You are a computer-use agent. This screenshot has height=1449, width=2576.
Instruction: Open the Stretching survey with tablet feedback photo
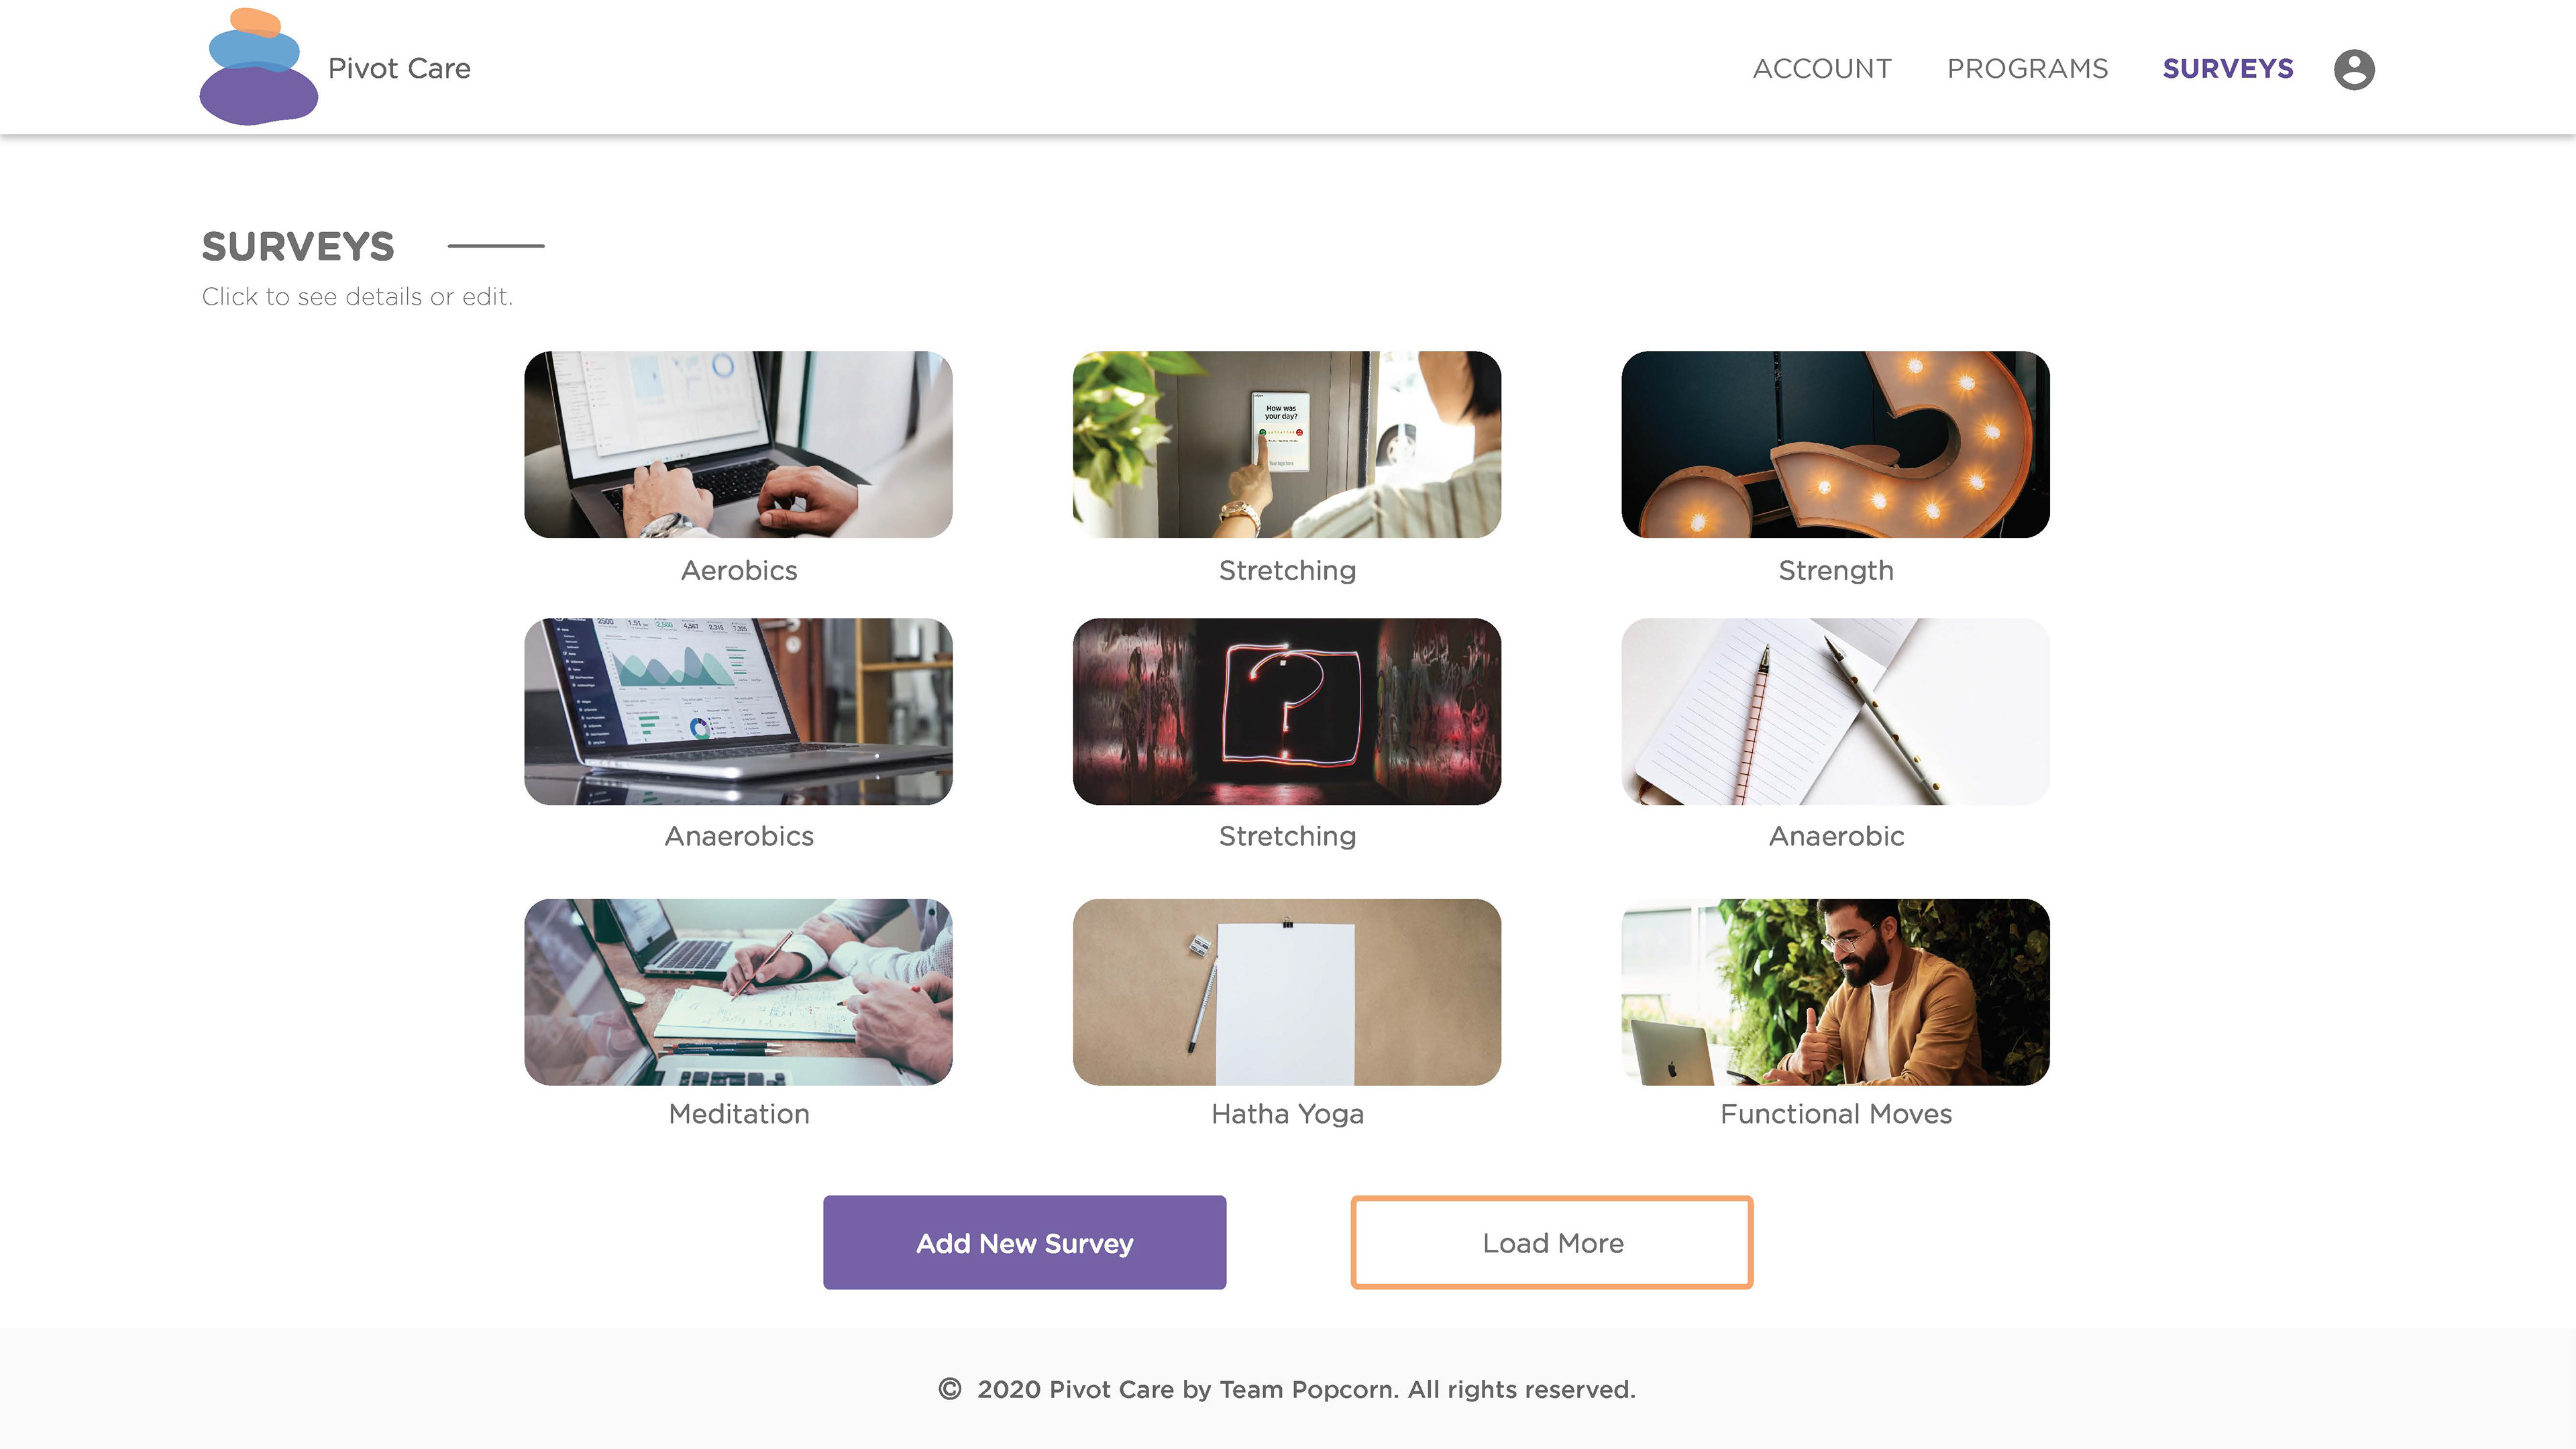[1286, 444]
